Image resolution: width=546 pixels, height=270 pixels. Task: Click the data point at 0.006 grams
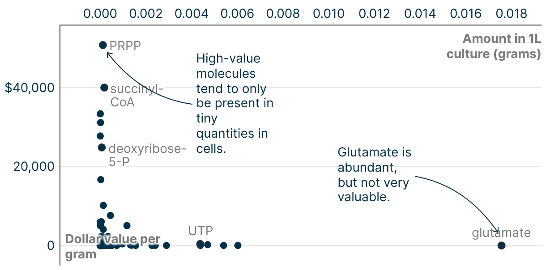coord(238,245)
